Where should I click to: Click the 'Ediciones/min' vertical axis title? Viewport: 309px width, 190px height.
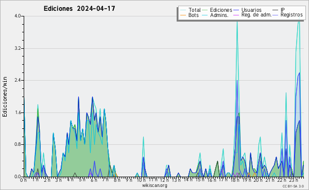[x=5, y=97]
